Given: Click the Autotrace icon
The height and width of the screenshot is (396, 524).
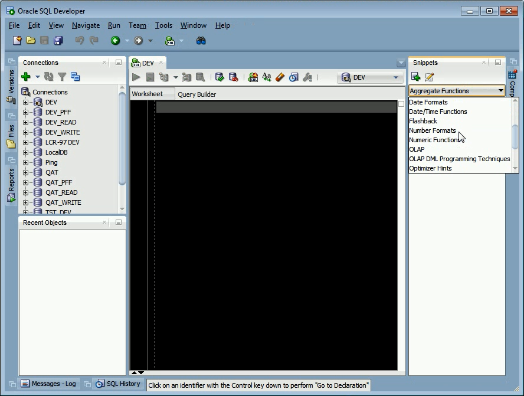Looking at the screenshot, I should 186,77.
